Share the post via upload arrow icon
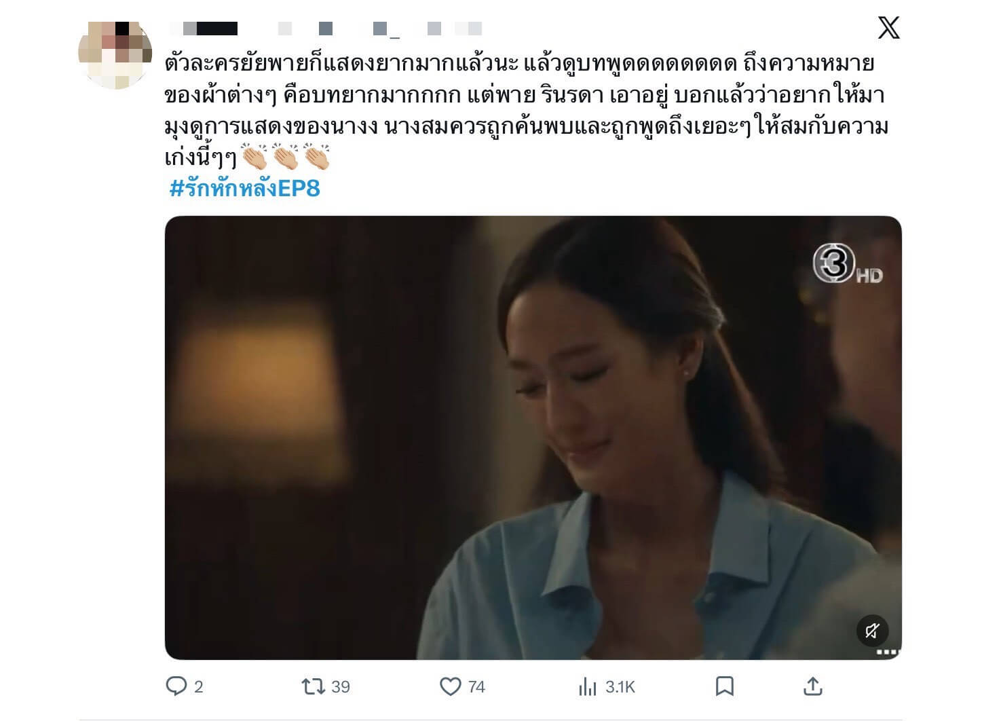 point(812,686)
